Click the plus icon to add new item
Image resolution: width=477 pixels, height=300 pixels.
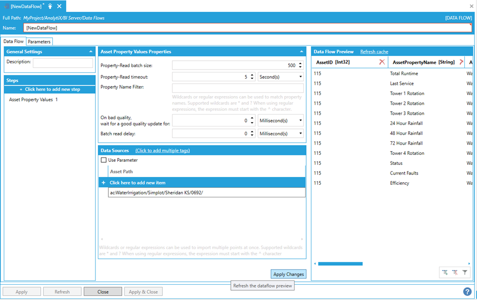click(103, 182)
